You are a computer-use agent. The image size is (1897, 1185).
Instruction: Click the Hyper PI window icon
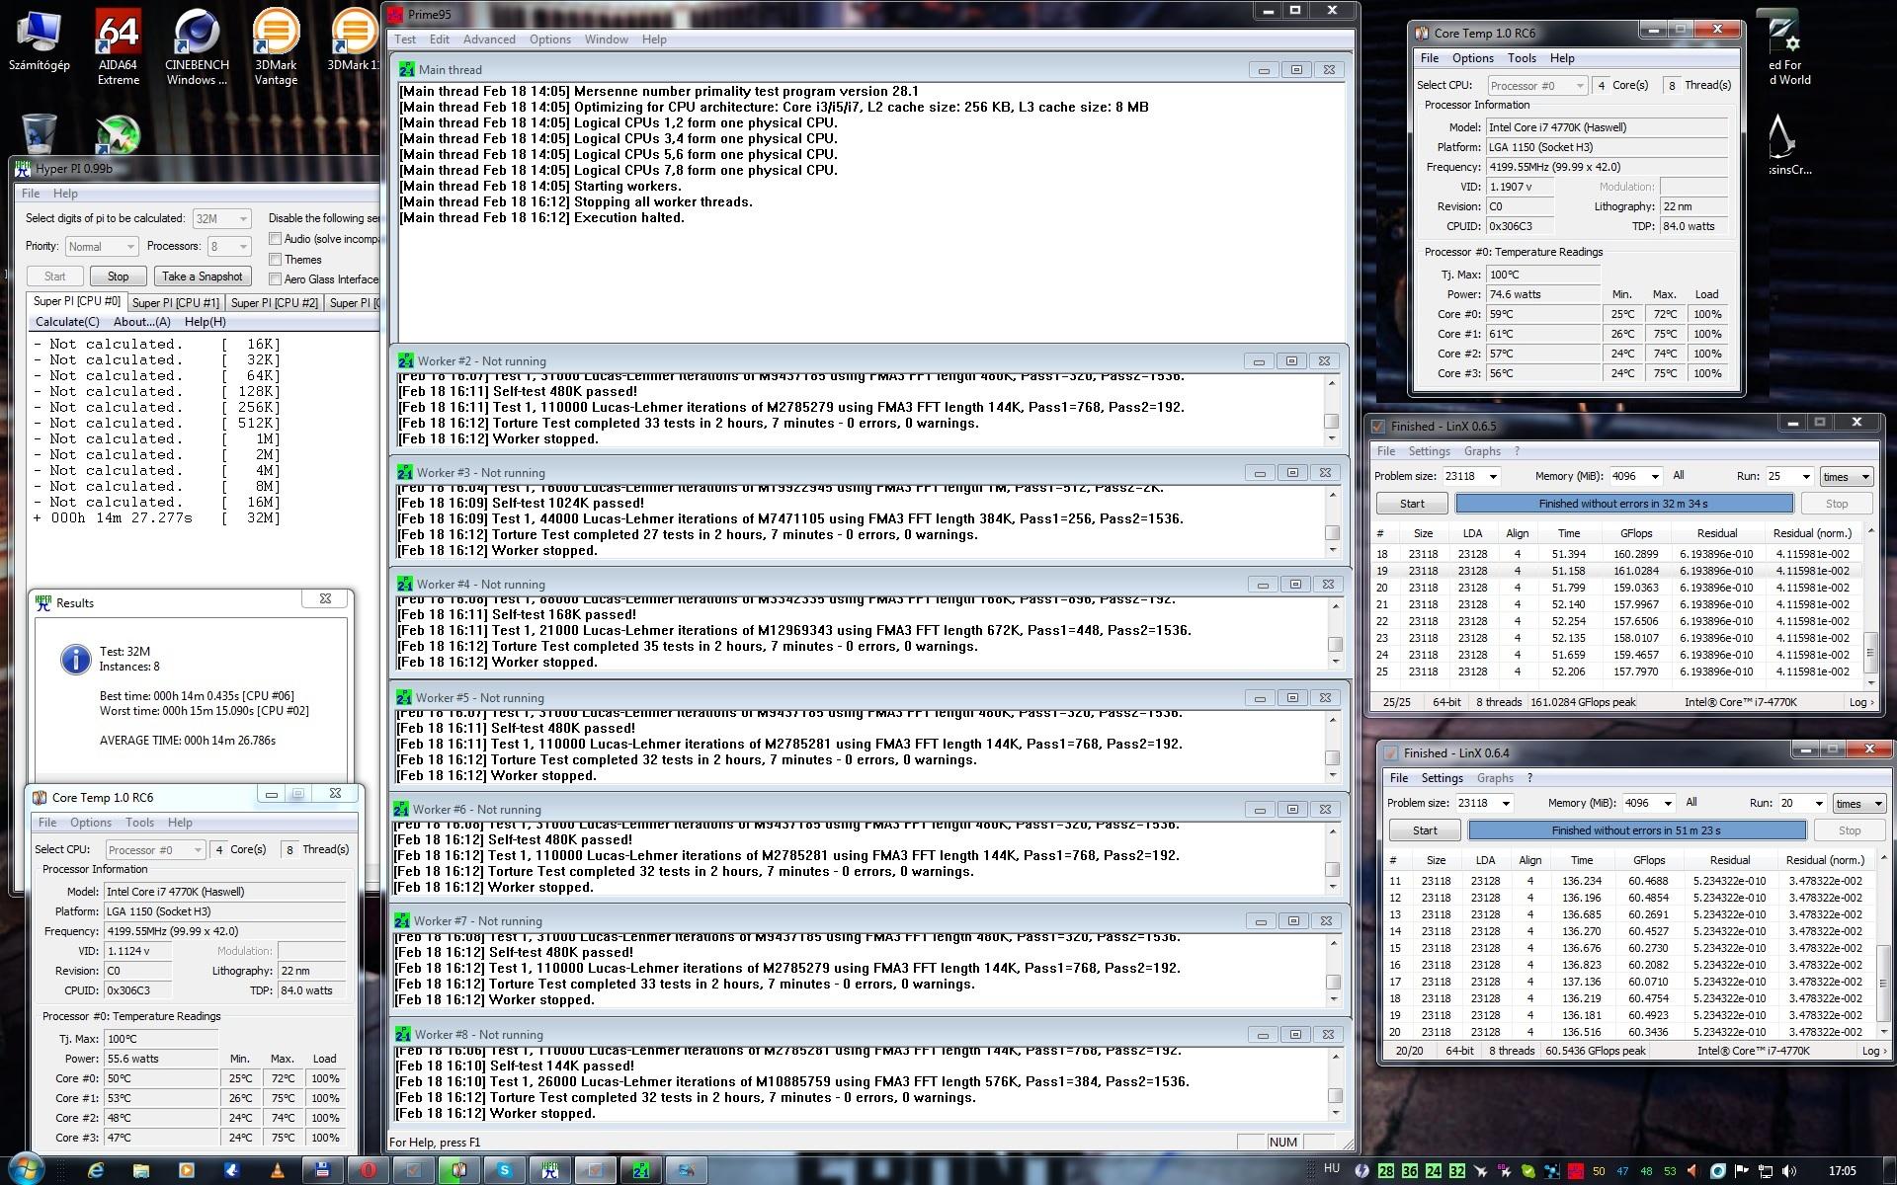click(23, 168)
